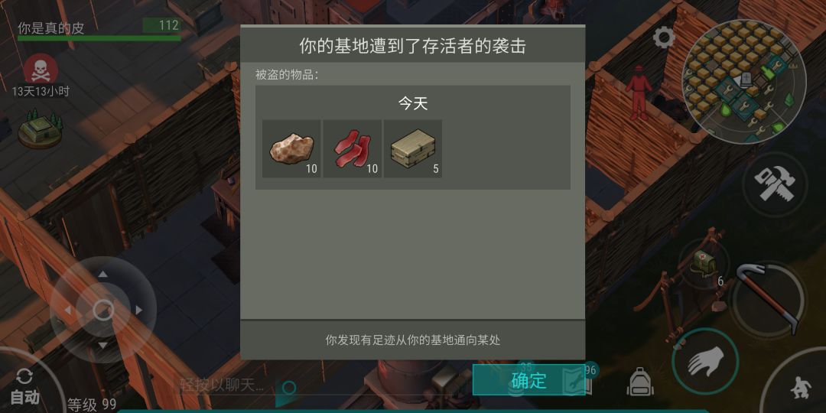The height and width of the screenshot is (413, 826).
Task: Toggle the 自动 auto mode button
Action: 24,387
